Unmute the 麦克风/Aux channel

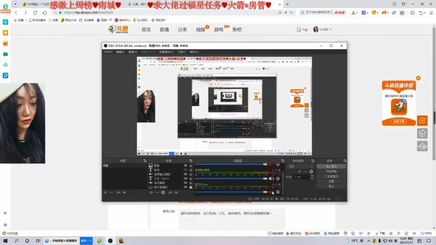tap(271, 192)
